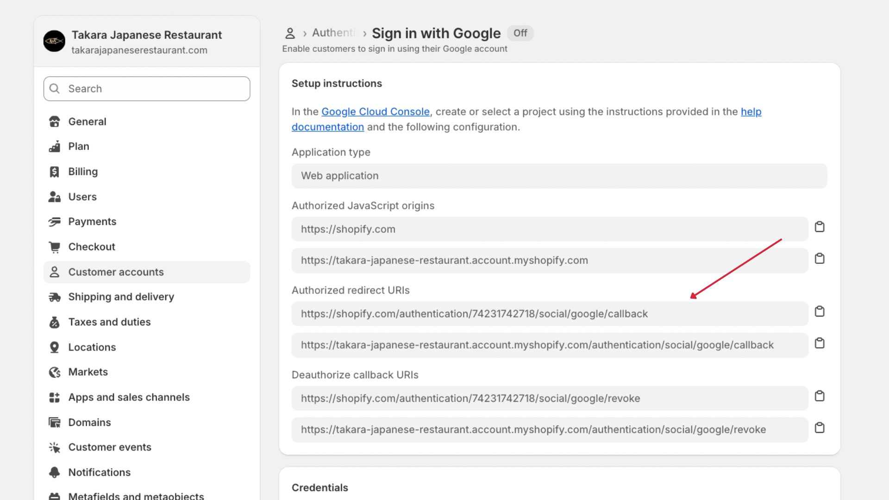Select the shopify.com google/callback URI field
Screen dimensions: 889x500
pos(550,314)
